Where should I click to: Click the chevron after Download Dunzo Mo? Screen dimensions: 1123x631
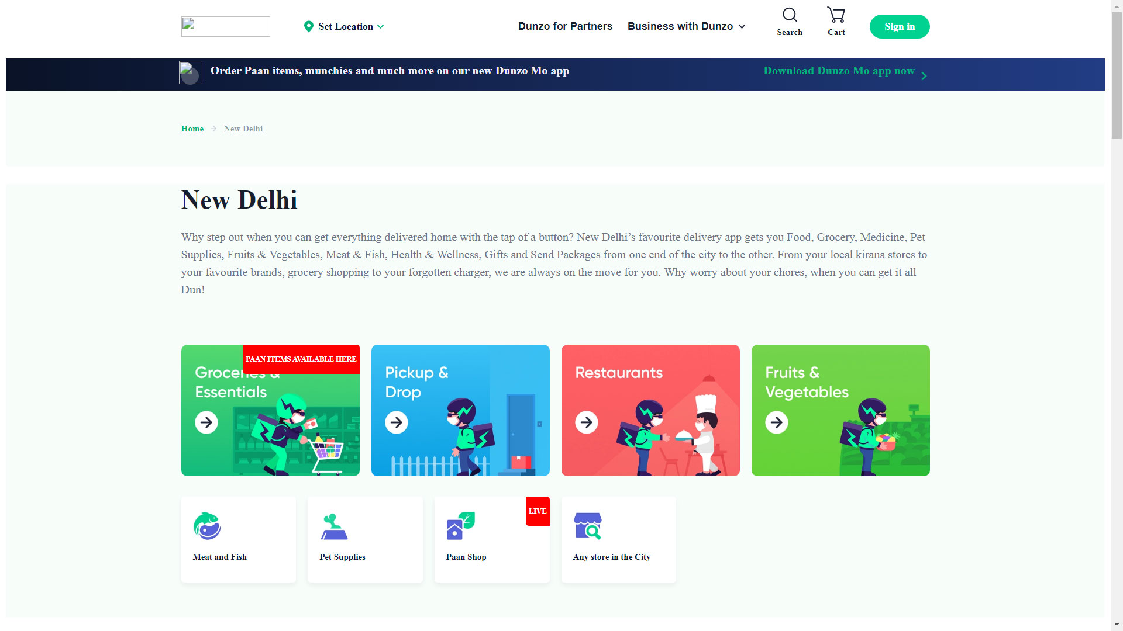(x=924, y=76)
